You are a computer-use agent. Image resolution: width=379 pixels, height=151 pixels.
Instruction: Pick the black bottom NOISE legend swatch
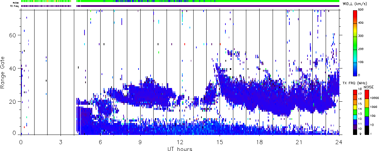(x=367, y=130)
